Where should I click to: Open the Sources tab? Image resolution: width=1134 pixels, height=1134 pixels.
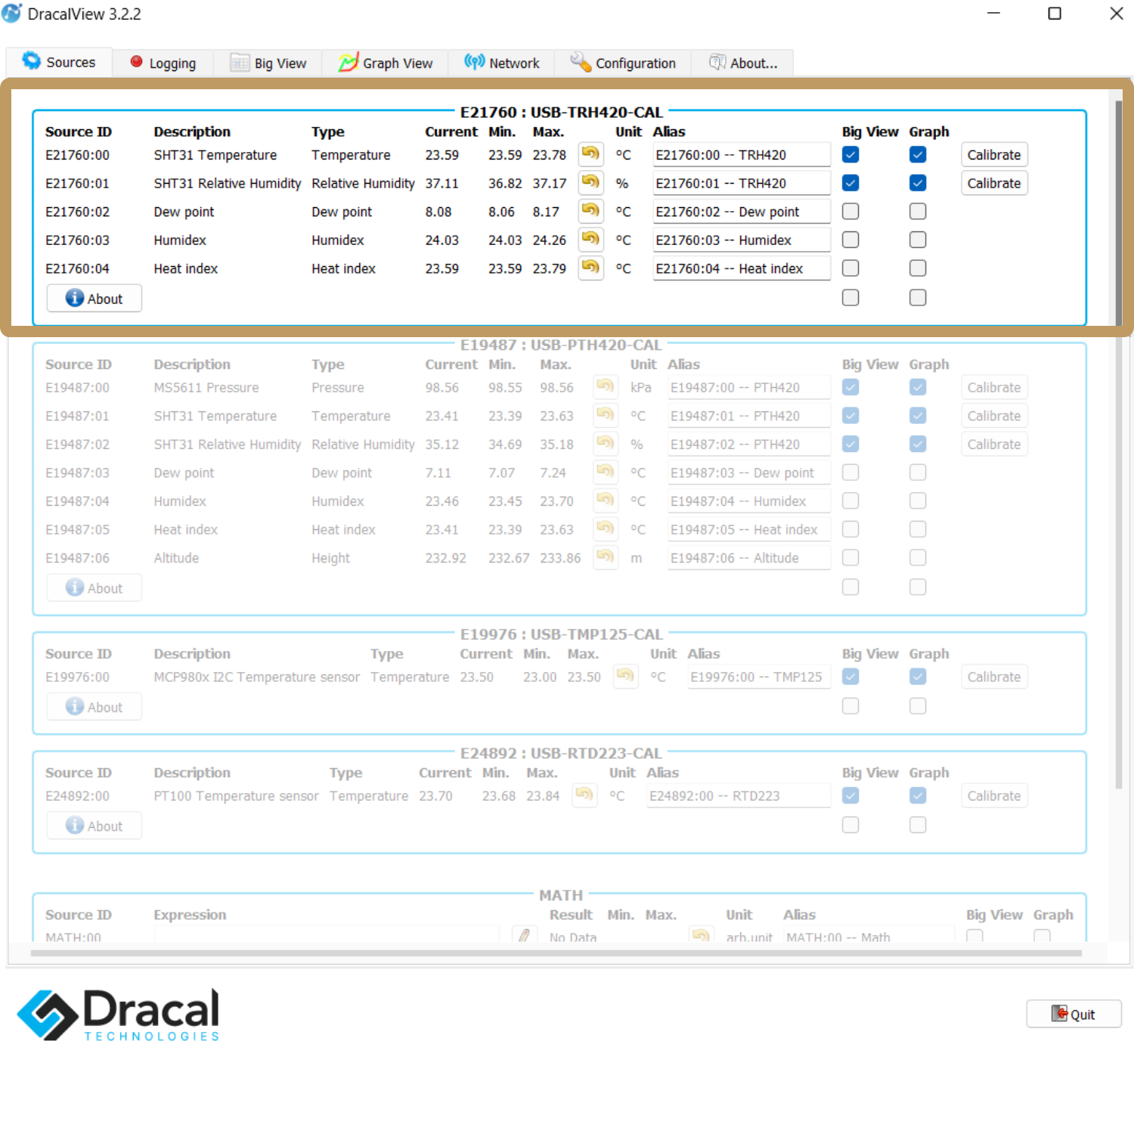59,62
